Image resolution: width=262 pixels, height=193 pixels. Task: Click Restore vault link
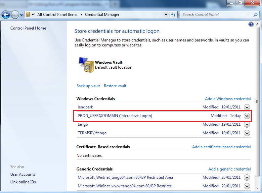115,86
